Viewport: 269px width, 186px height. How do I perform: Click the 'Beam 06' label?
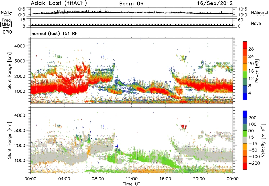pyautogui.click(x=131, y=4)
